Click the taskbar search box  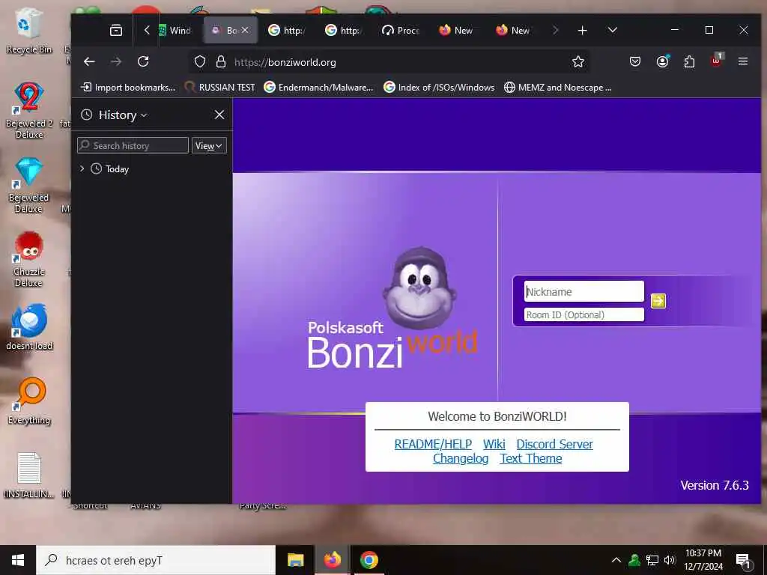coord(156,560)
